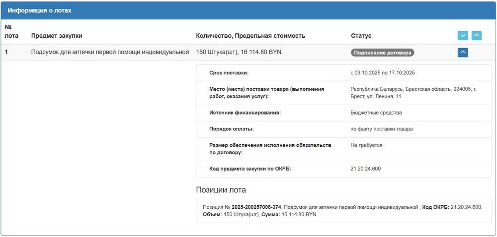Click the 'Предмет закупки' column header
This screenshot has width=497, height=237.
pos(57,36)
